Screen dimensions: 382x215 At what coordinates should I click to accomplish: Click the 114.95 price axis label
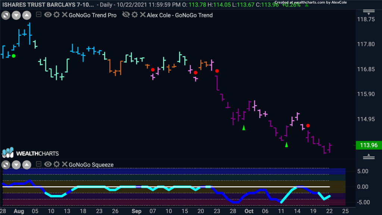366,119
